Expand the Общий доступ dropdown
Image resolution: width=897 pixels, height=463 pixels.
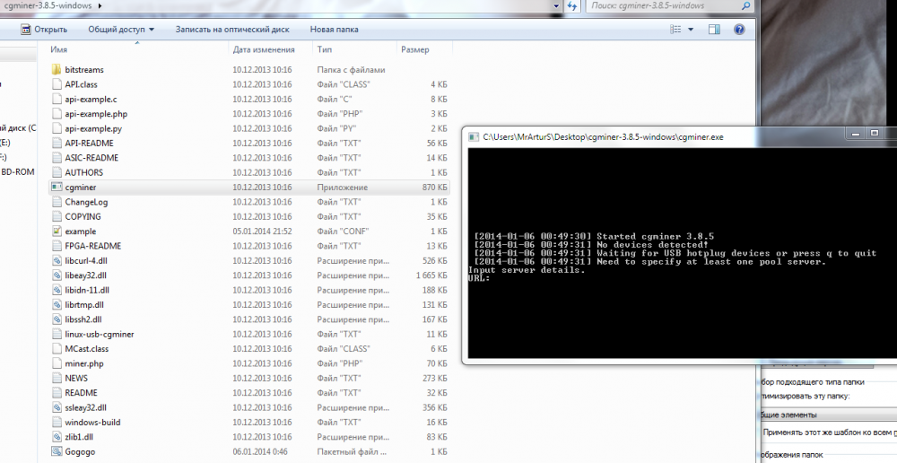tap(121, 30)
